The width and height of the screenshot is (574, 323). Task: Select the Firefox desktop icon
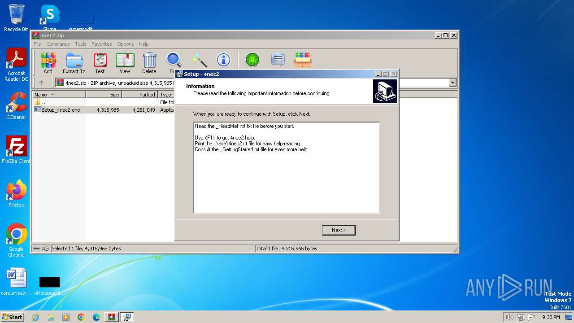[16, 194]
